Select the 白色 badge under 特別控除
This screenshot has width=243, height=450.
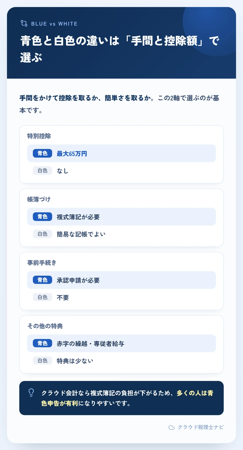tap(43, 171)
